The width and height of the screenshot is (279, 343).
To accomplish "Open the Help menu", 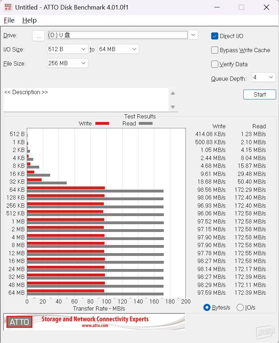I will (x=29, y=20).
